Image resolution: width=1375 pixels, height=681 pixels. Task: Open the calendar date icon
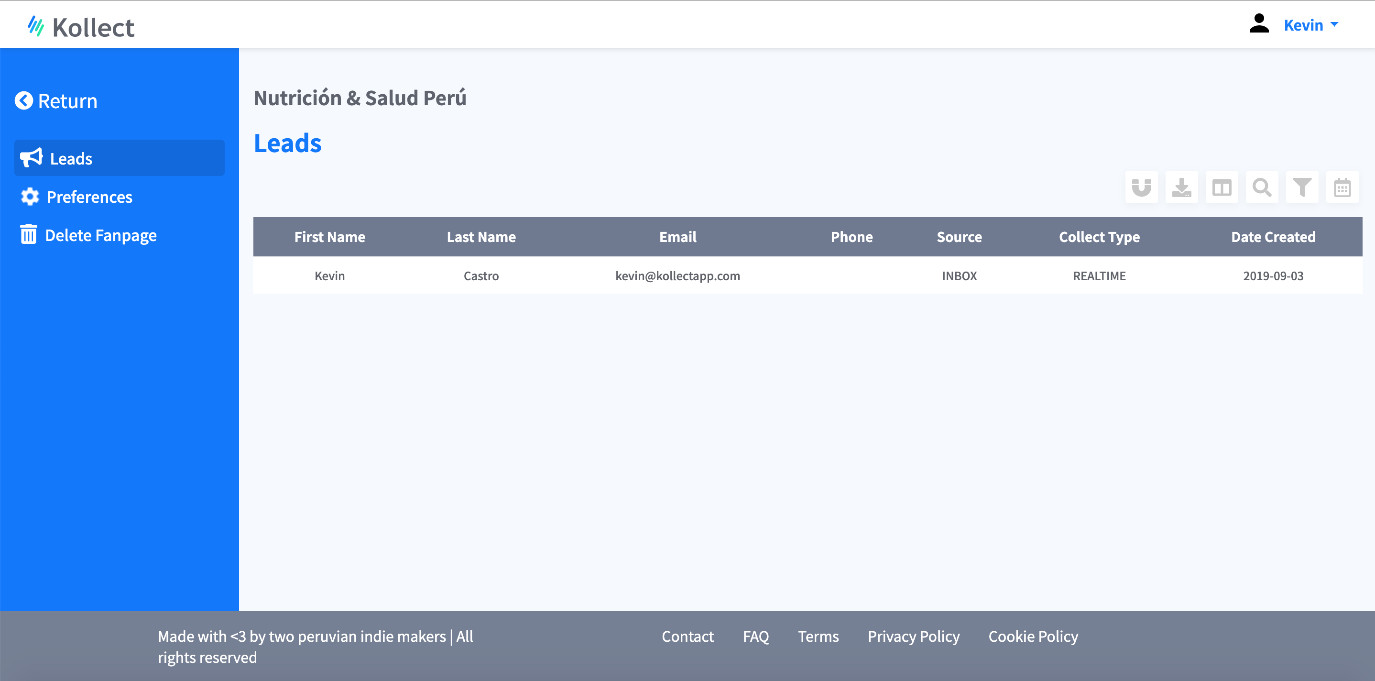pyautogui.click(x=1342, y=187)
